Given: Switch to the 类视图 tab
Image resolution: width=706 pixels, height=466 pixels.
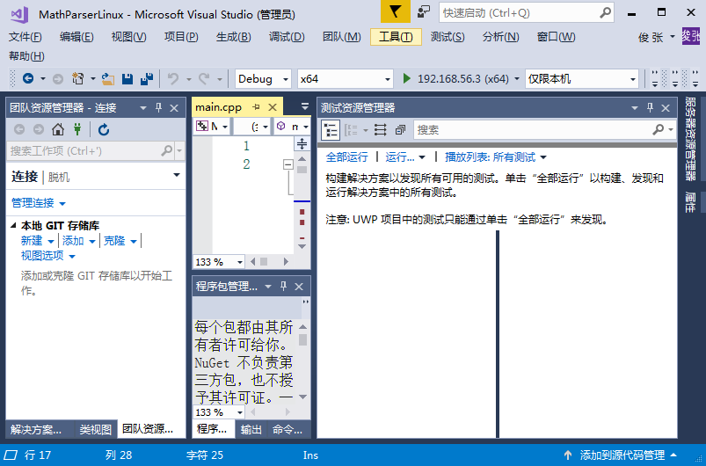Looking at the screenshot, I should [x=96, y=430].
